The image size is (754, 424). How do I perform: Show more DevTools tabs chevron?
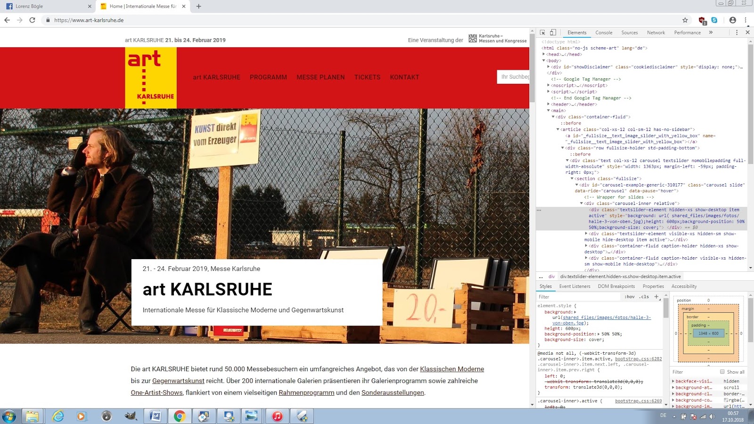[711, 33]
